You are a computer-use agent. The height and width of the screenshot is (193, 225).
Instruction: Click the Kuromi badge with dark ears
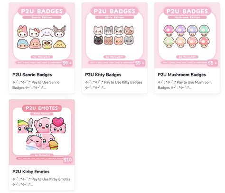click(x=59, y=31)
